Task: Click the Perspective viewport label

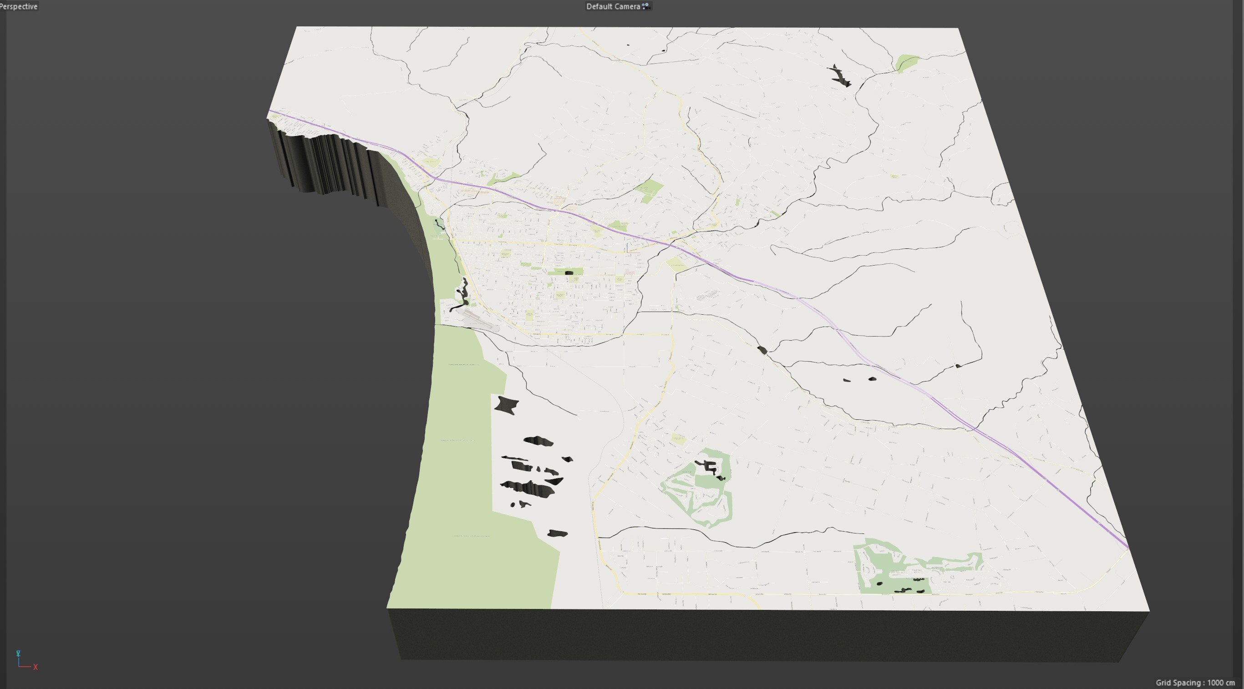Action: 19,6
